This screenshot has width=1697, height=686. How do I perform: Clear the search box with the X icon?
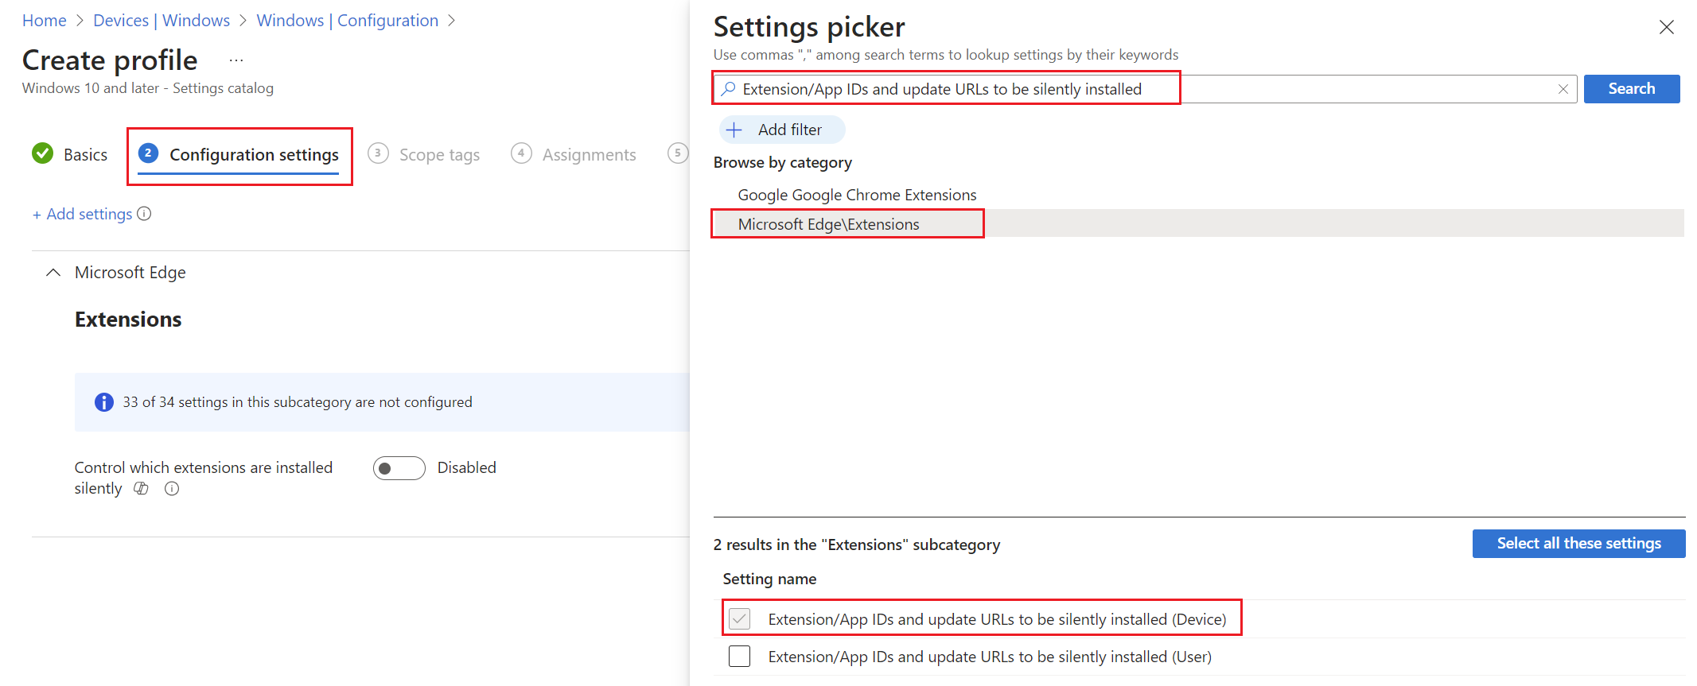[x=1563, y=89]
